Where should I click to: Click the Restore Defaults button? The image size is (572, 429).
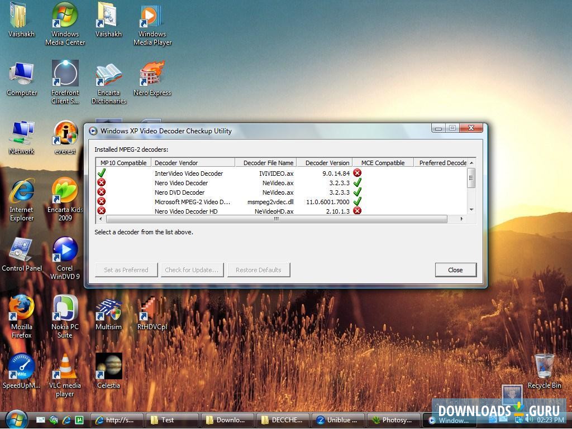pos(259,269)
